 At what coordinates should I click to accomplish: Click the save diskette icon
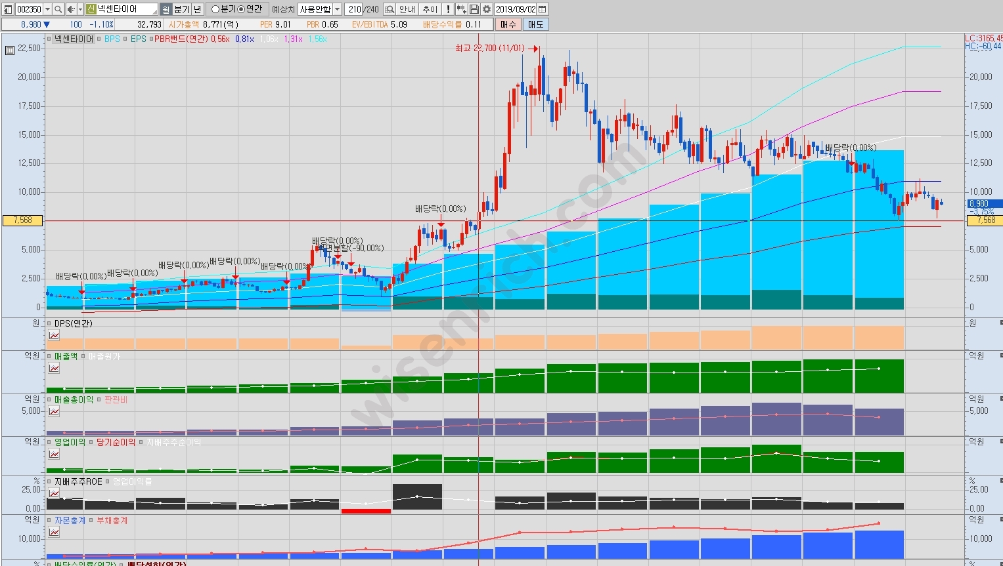474,9
